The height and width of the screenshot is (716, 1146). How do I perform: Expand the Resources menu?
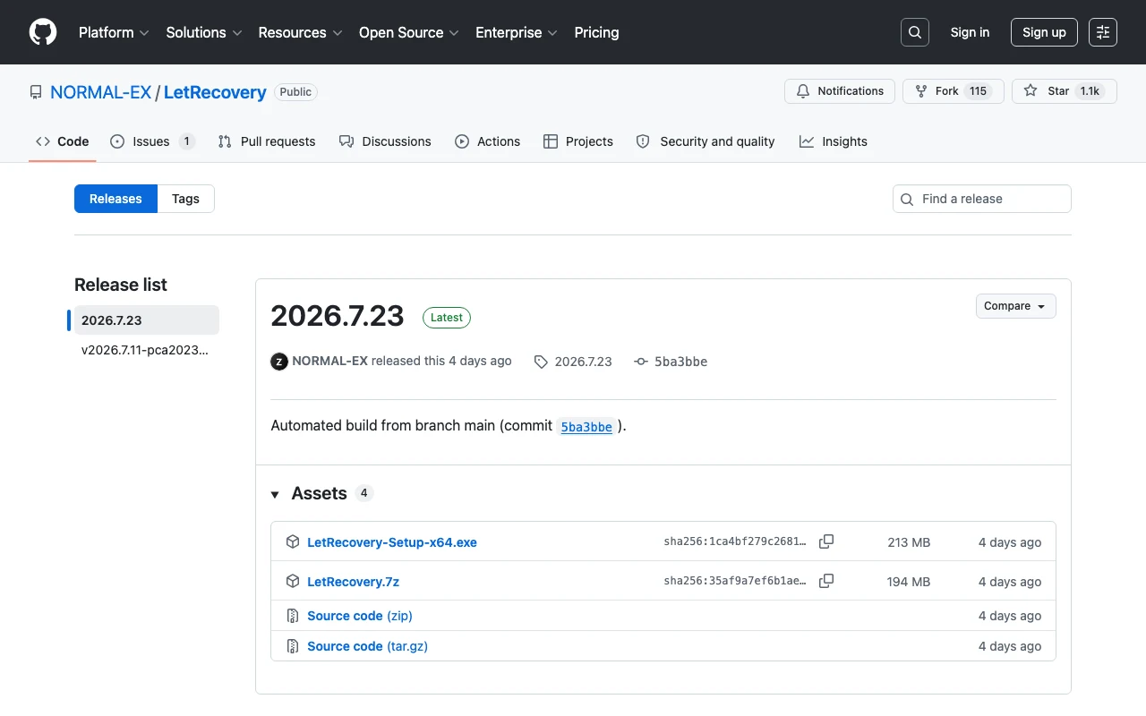point(300,32)
